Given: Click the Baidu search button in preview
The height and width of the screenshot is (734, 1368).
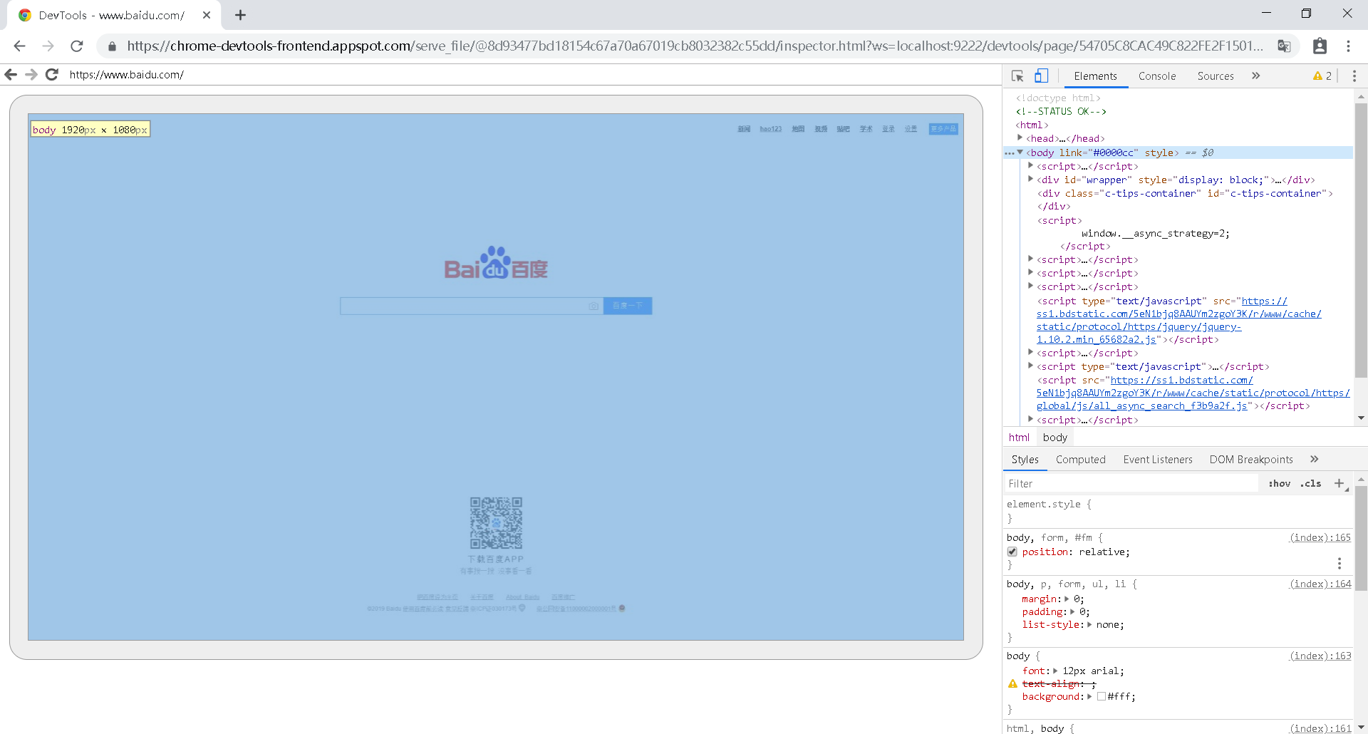Looking at the screenshot, I should (x=628, y=306).
